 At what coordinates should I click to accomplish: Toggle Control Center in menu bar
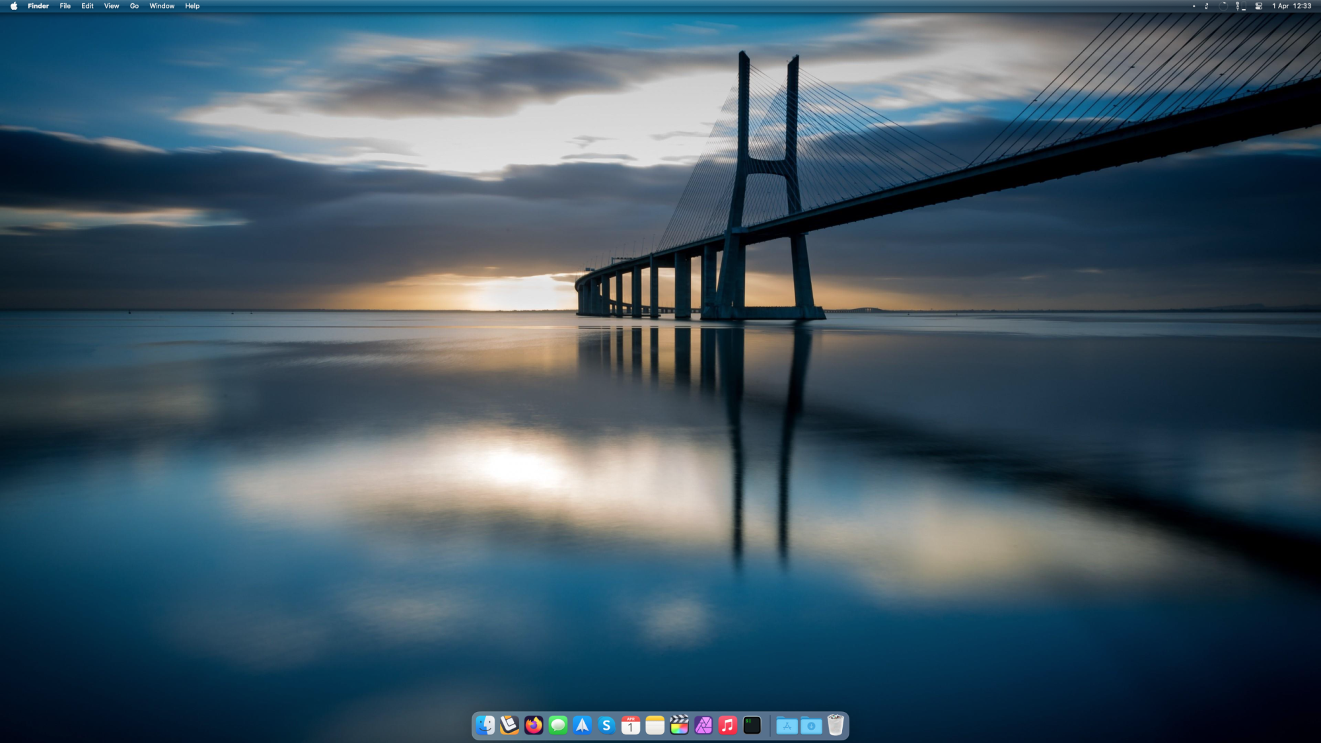[1259, 6]
